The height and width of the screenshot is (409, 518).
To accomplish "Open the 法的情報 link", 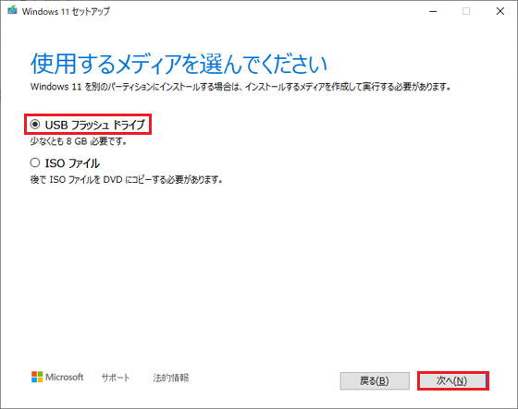I will (x=171, y=378).
